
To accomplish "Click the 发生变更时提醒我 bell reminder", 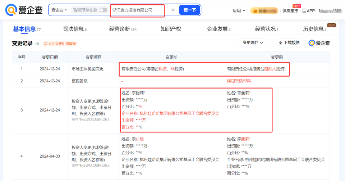I will [x=60, y=44].
